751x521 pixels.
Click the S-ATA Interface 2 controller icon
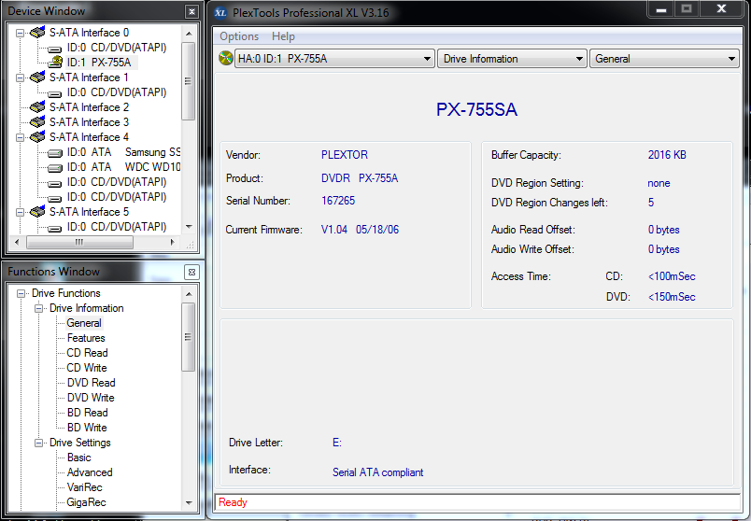coord(37,107)
